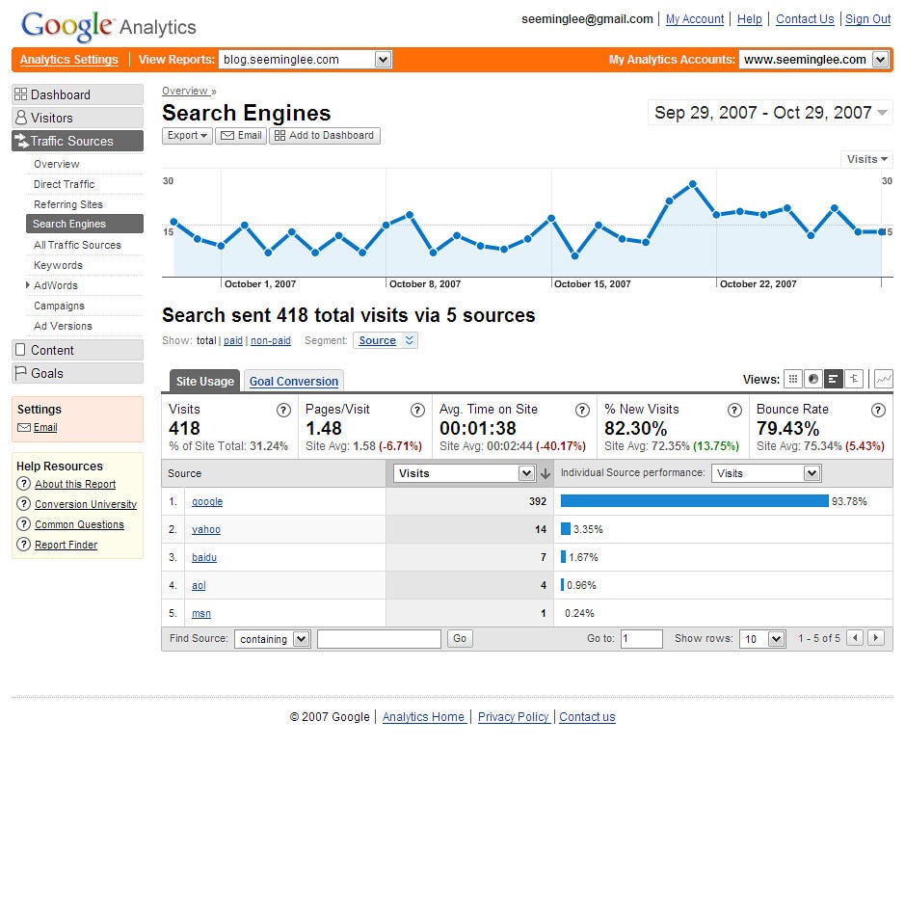The image size is (905, 907).
Task: Click the Email report icon button
Action: (240, 135)
